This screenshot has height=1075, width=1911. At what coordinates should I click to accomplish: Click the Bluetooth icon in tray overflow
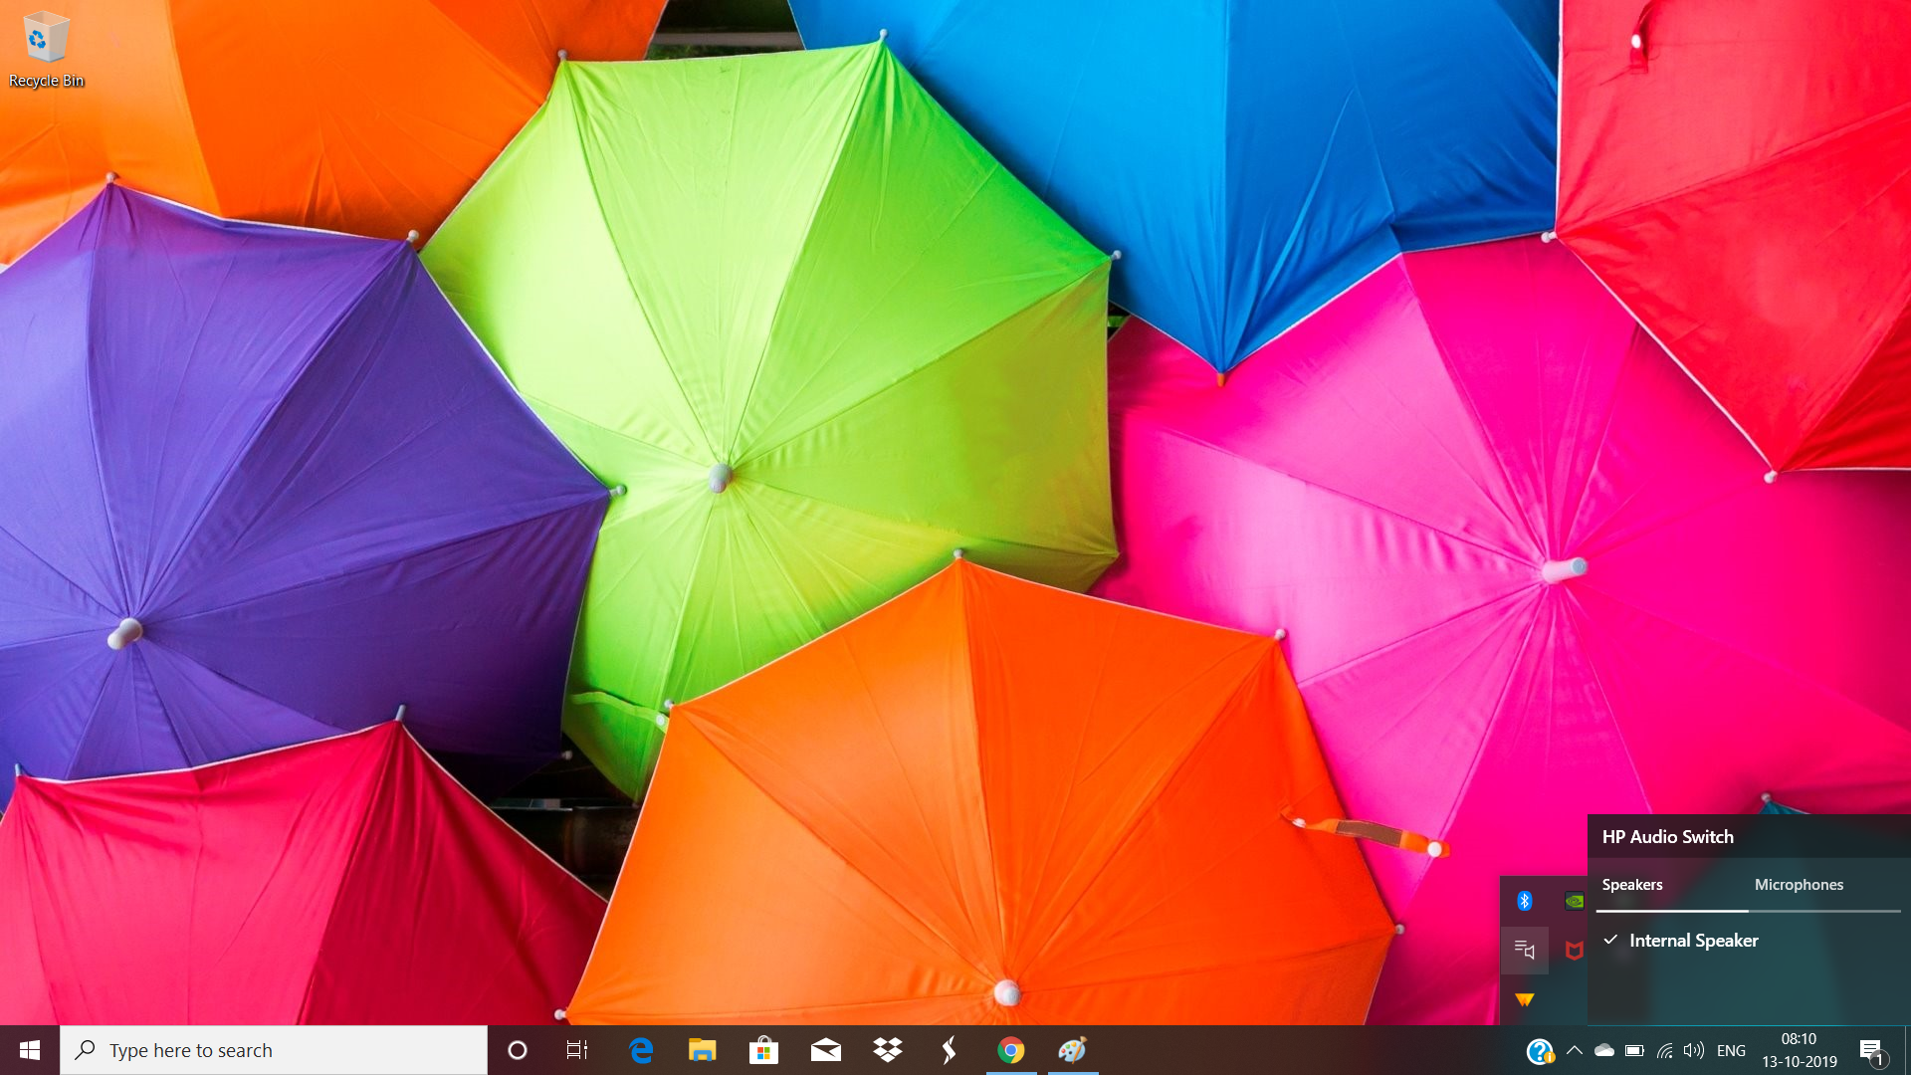1525,901
